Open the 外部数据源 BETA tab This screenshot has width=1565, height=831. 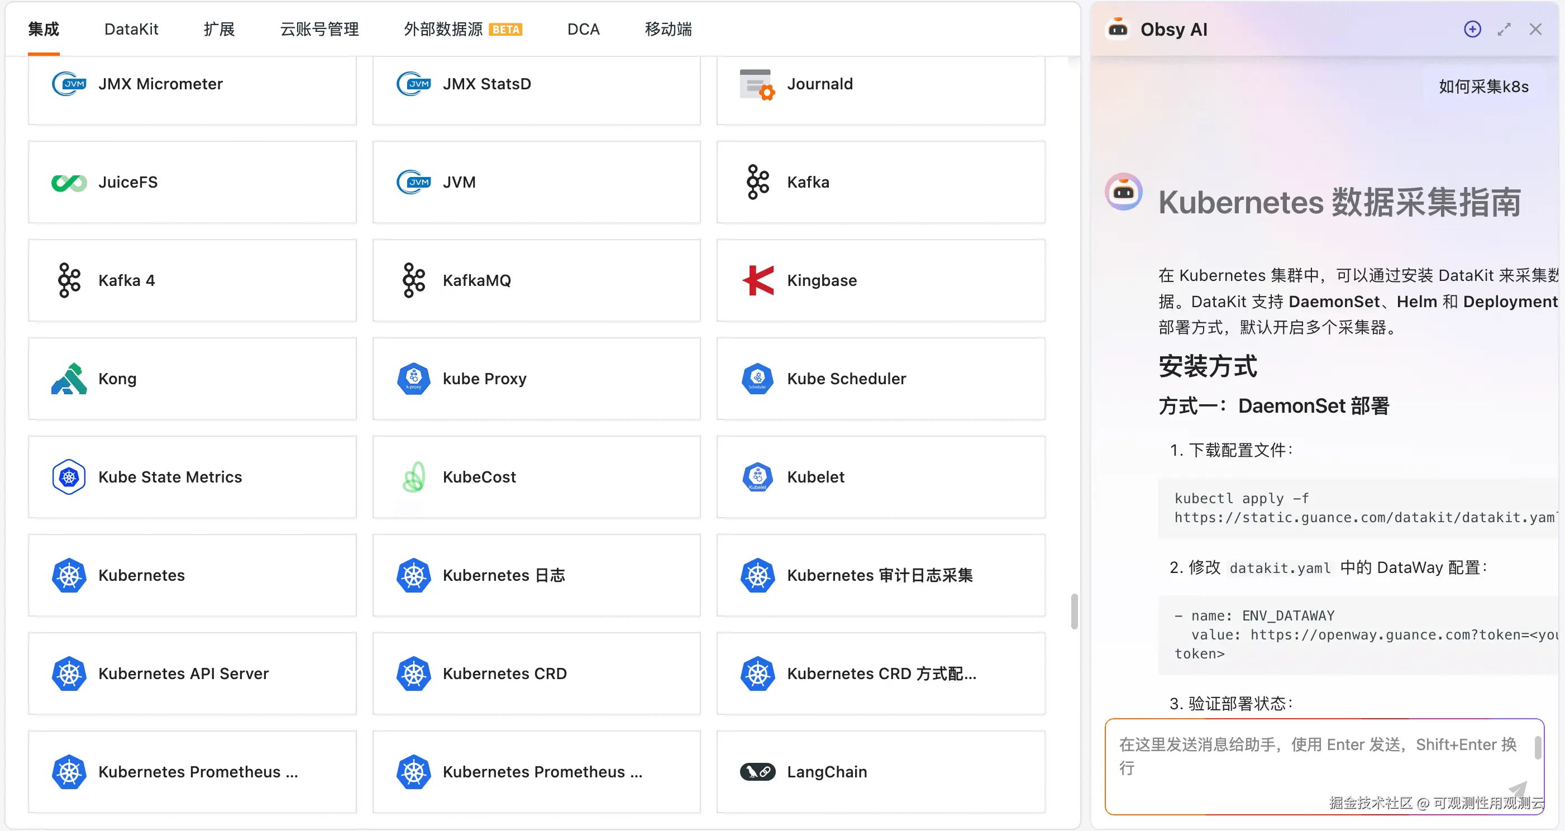tap(462, 29)
